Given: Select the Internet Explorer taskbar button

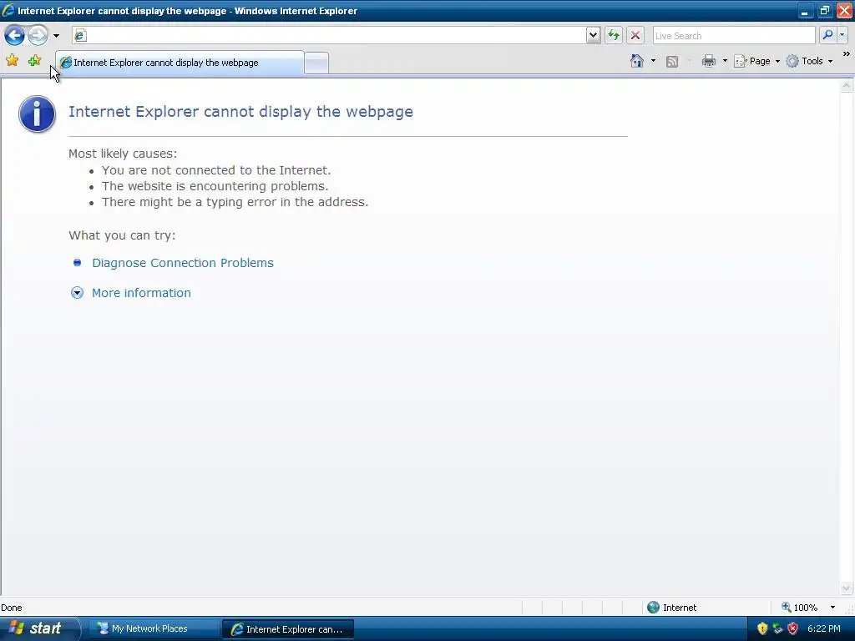Looking at the screenshot, I should point(288,629).
